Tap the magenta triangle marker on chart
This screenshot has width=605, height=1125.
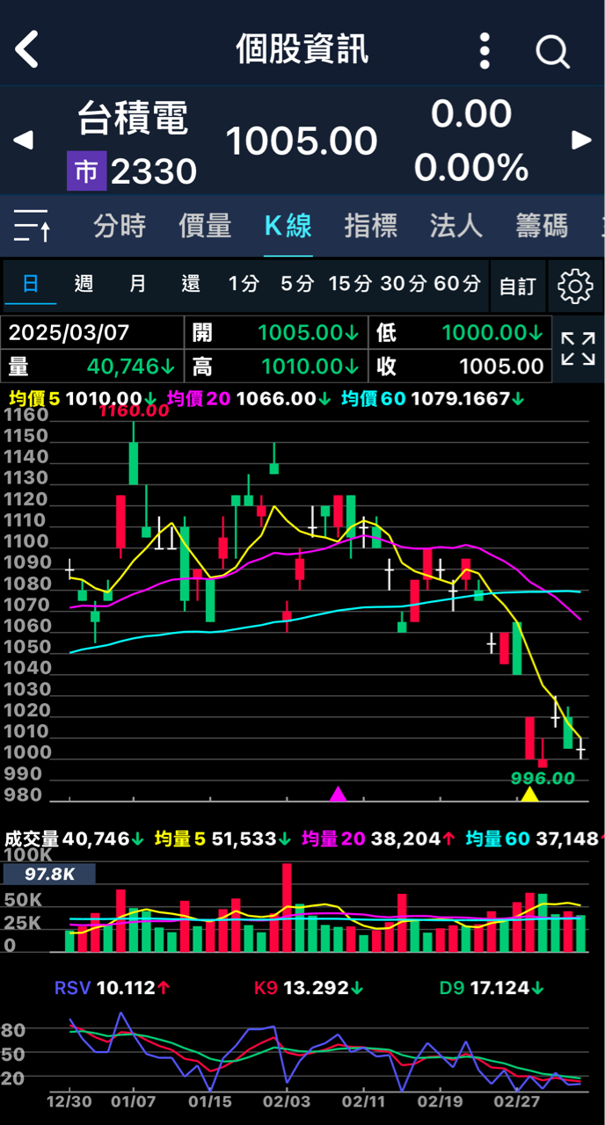339,795
